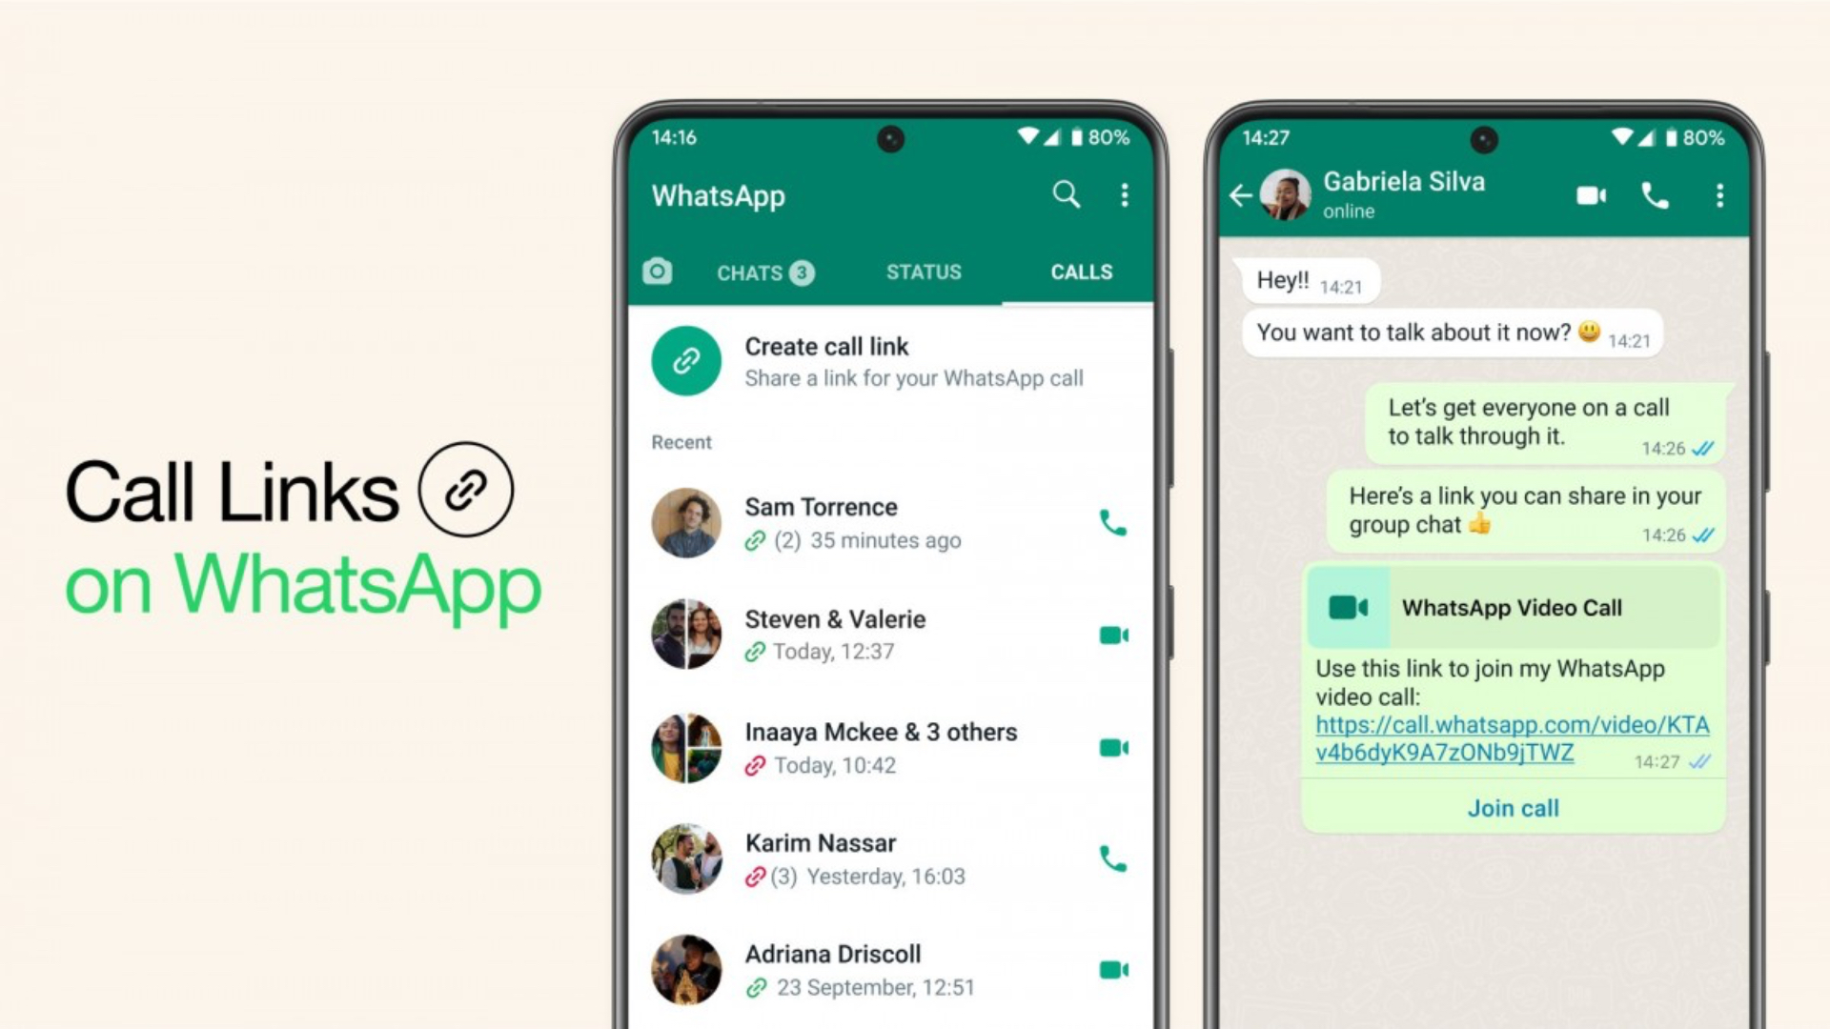Tap Gabriela Silva's profile picture avatar
1830x1029 pixels.
pos(1298,194)
